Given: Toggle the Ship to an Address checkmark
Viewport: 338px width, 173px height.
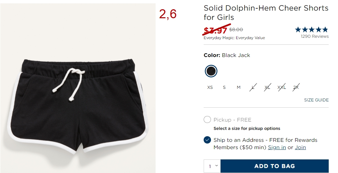Looking at the screenshot, I should pyautogui.click(x=207, y=140).
